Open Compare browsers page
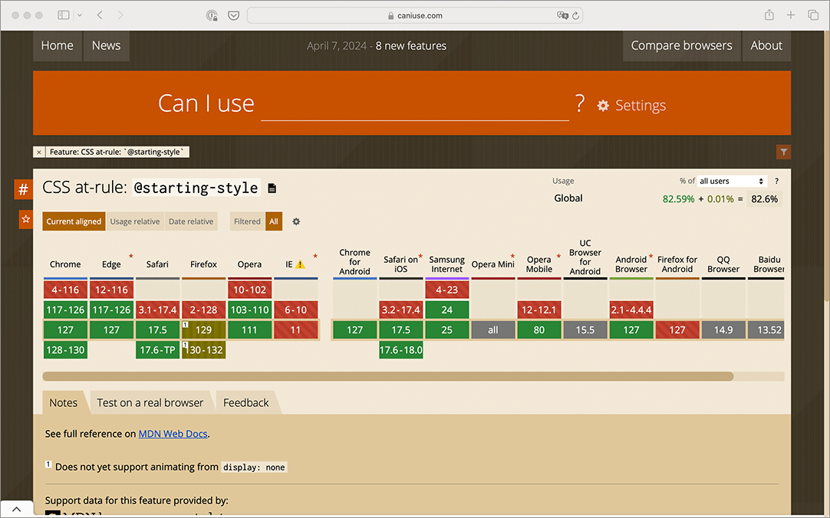The height and width of the screenshot is (518, 830). (681, 46)
